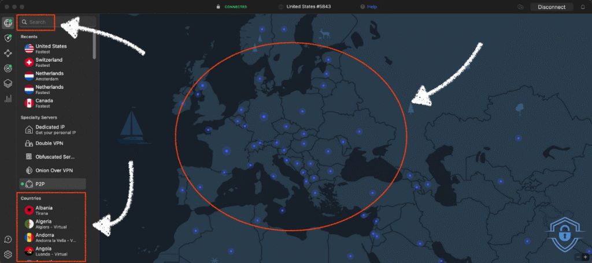Connect to Algeria Algiers - Virtual
The image size is (592, 263).
tap(53, 224)
